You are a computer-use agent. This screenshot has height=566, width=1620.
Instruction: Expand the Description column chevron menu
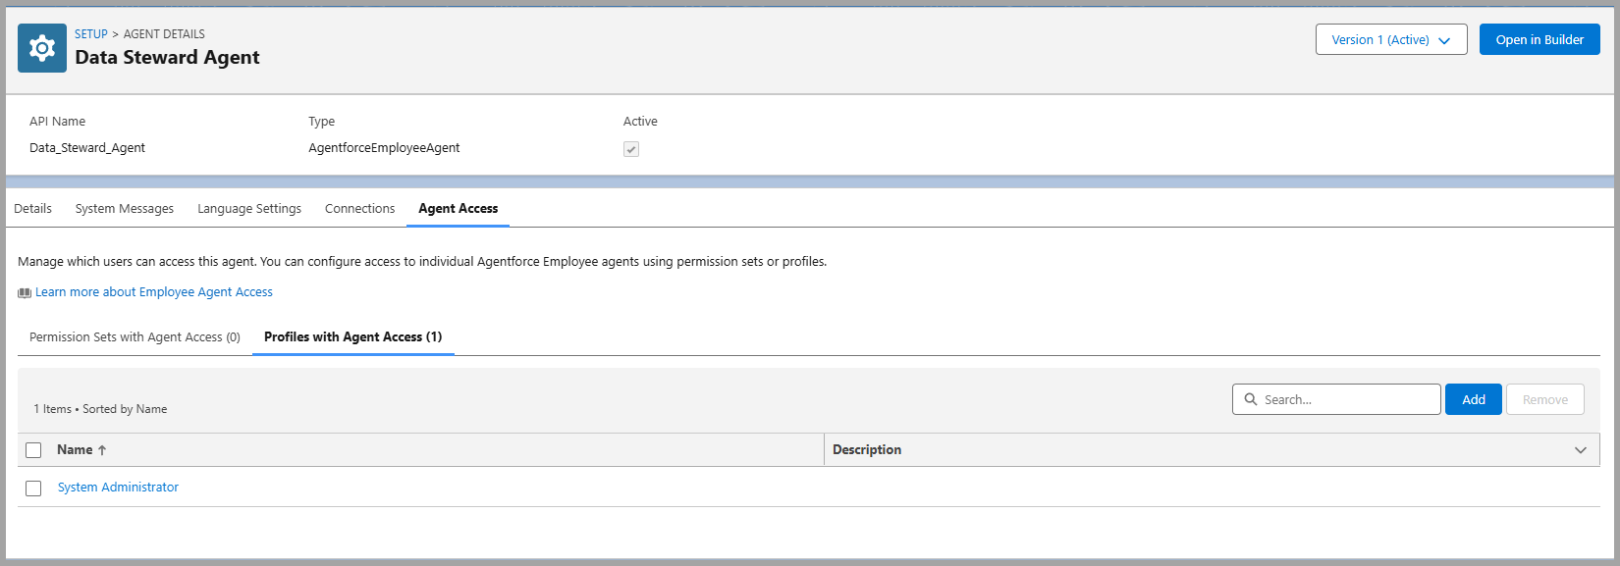(x=1581, y=450)
